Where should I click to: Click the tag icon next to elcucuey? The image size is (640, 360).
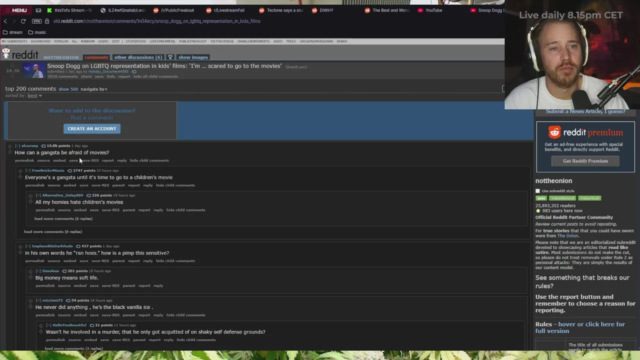coord(43,146)
